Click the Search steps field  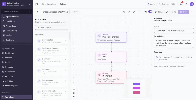click(52, 27)
